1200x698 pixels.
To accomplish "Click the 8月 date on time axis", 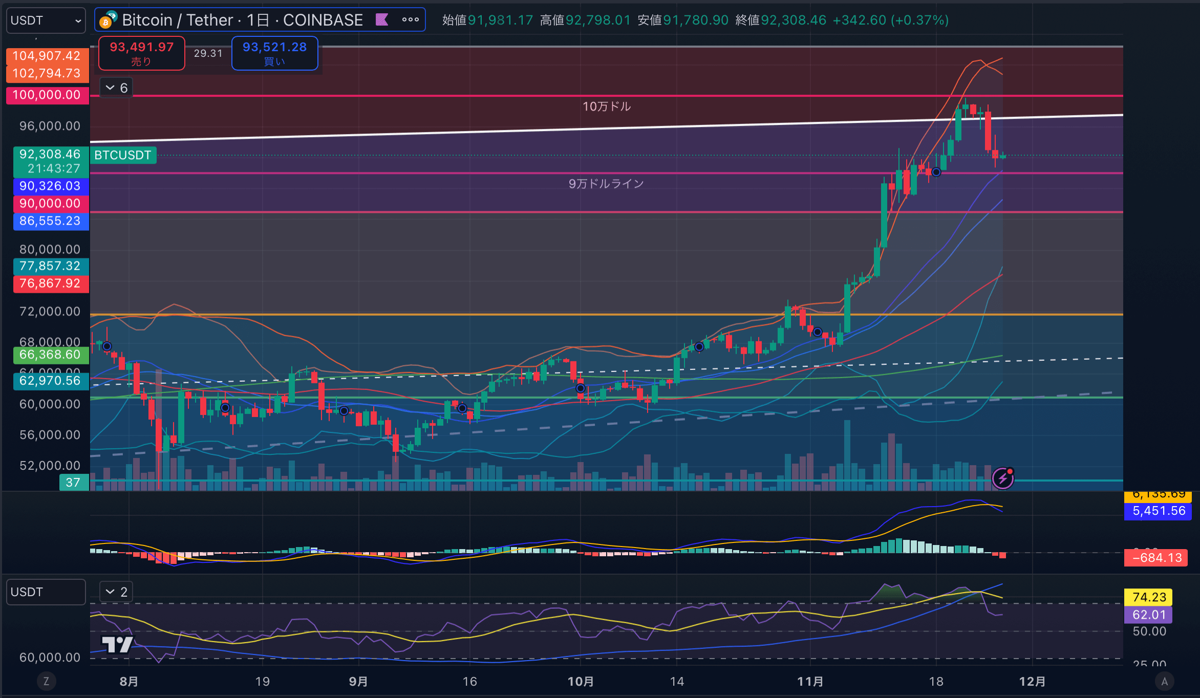I will point(129,681).
